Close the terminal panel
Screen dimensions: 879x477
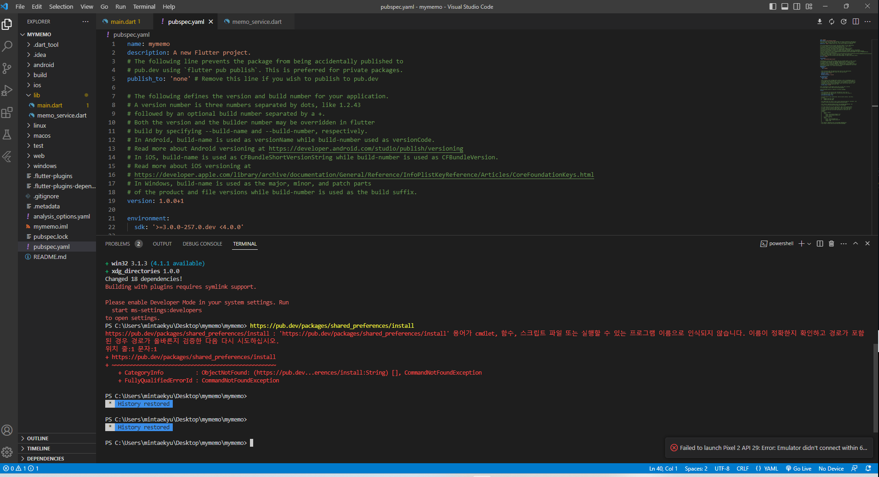pyautogui.click(x=868, y=244)
